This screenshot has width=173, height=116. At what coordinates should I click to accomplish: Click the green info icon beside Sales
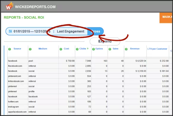[x=110, y=49]
